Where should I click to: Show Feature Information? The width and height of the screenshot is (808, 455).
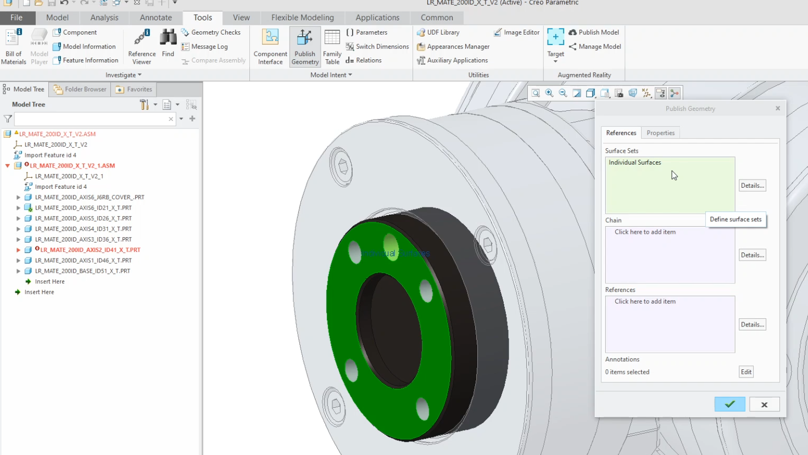85,60
